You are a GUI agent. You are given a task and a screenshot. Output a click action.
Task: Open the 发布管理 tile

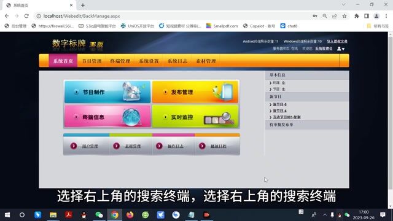point(195,91)
